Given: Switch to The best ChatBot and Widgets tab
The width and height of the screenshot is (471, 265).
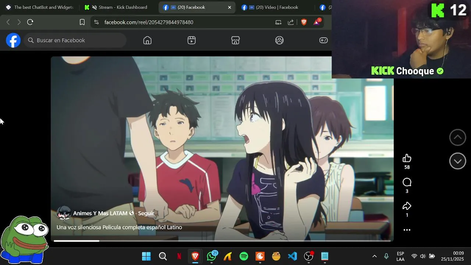Looking at the screenshot, I should click(x=40, y=7).
